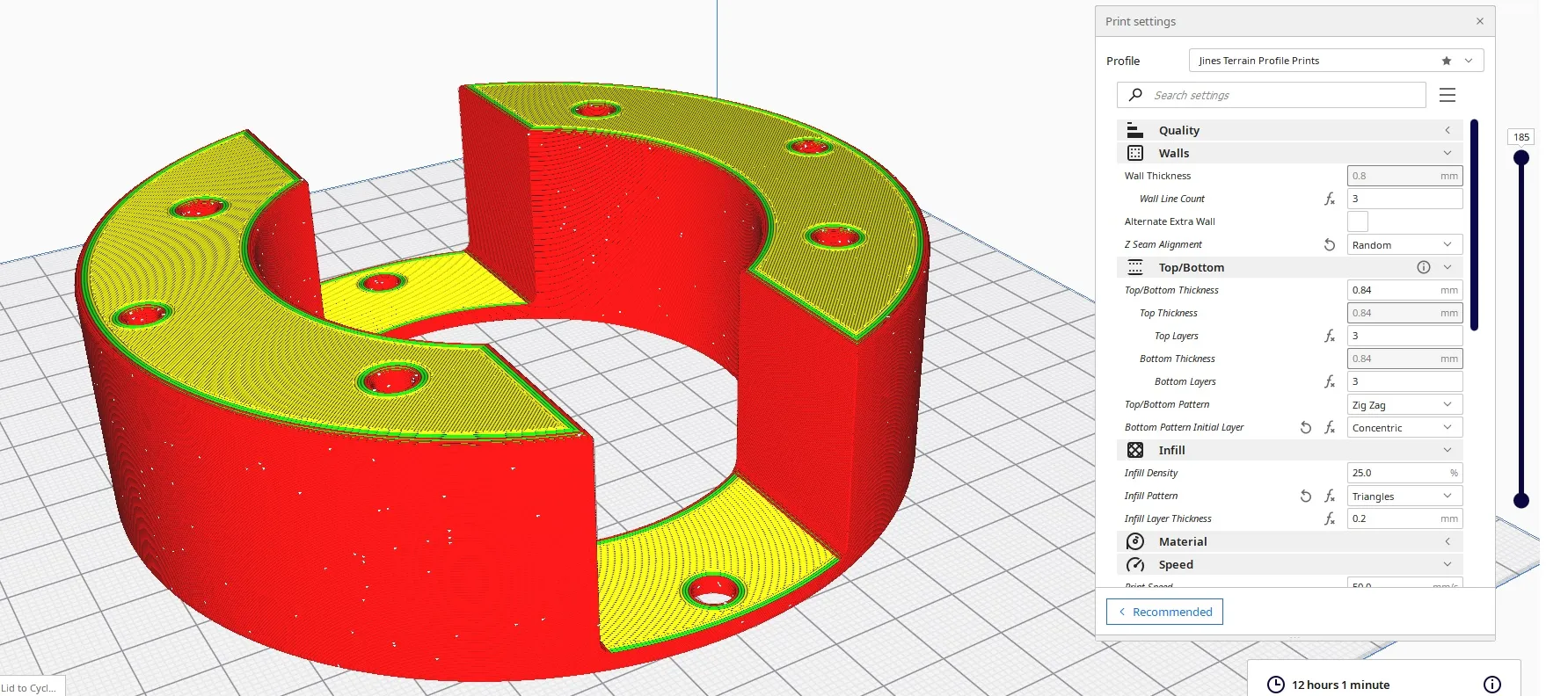This screenshot has height=696, width=1546.
Task: Click the info icon on Top/Bottom header
Action: [1423, 267]
